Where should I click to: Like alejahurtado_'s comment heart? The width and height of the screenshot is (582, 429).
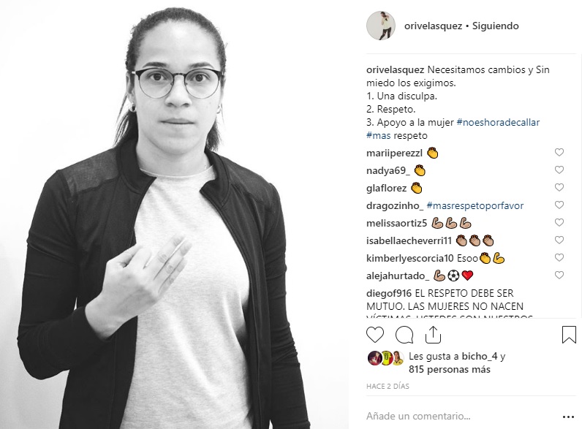(x=559, y=275)
